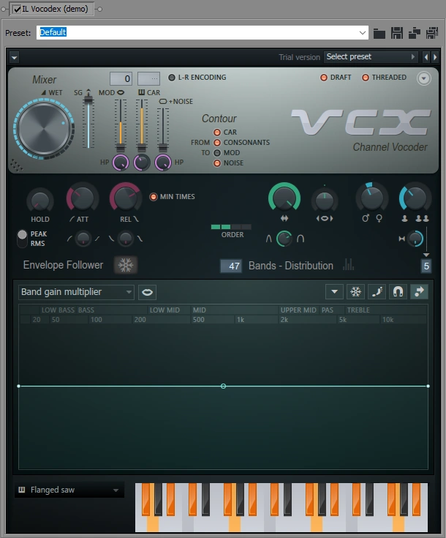Click the CAR high-pass purple knob
Viewport: 446px width, 538px height.
click(142, 162)
